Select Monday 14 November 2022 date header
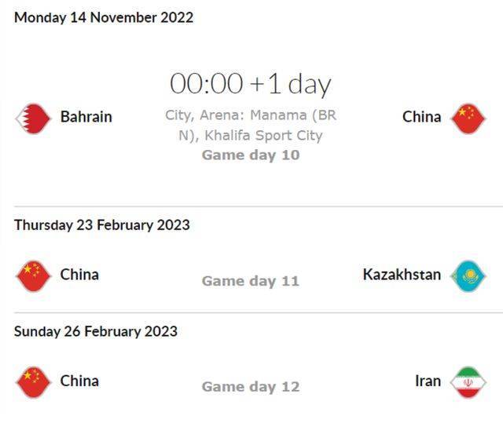503x434 pixels. pyautogui.click(x=104, y=17)
